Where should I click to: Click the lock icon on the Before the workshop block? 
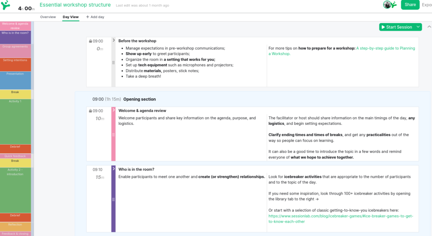click(90, 41)
